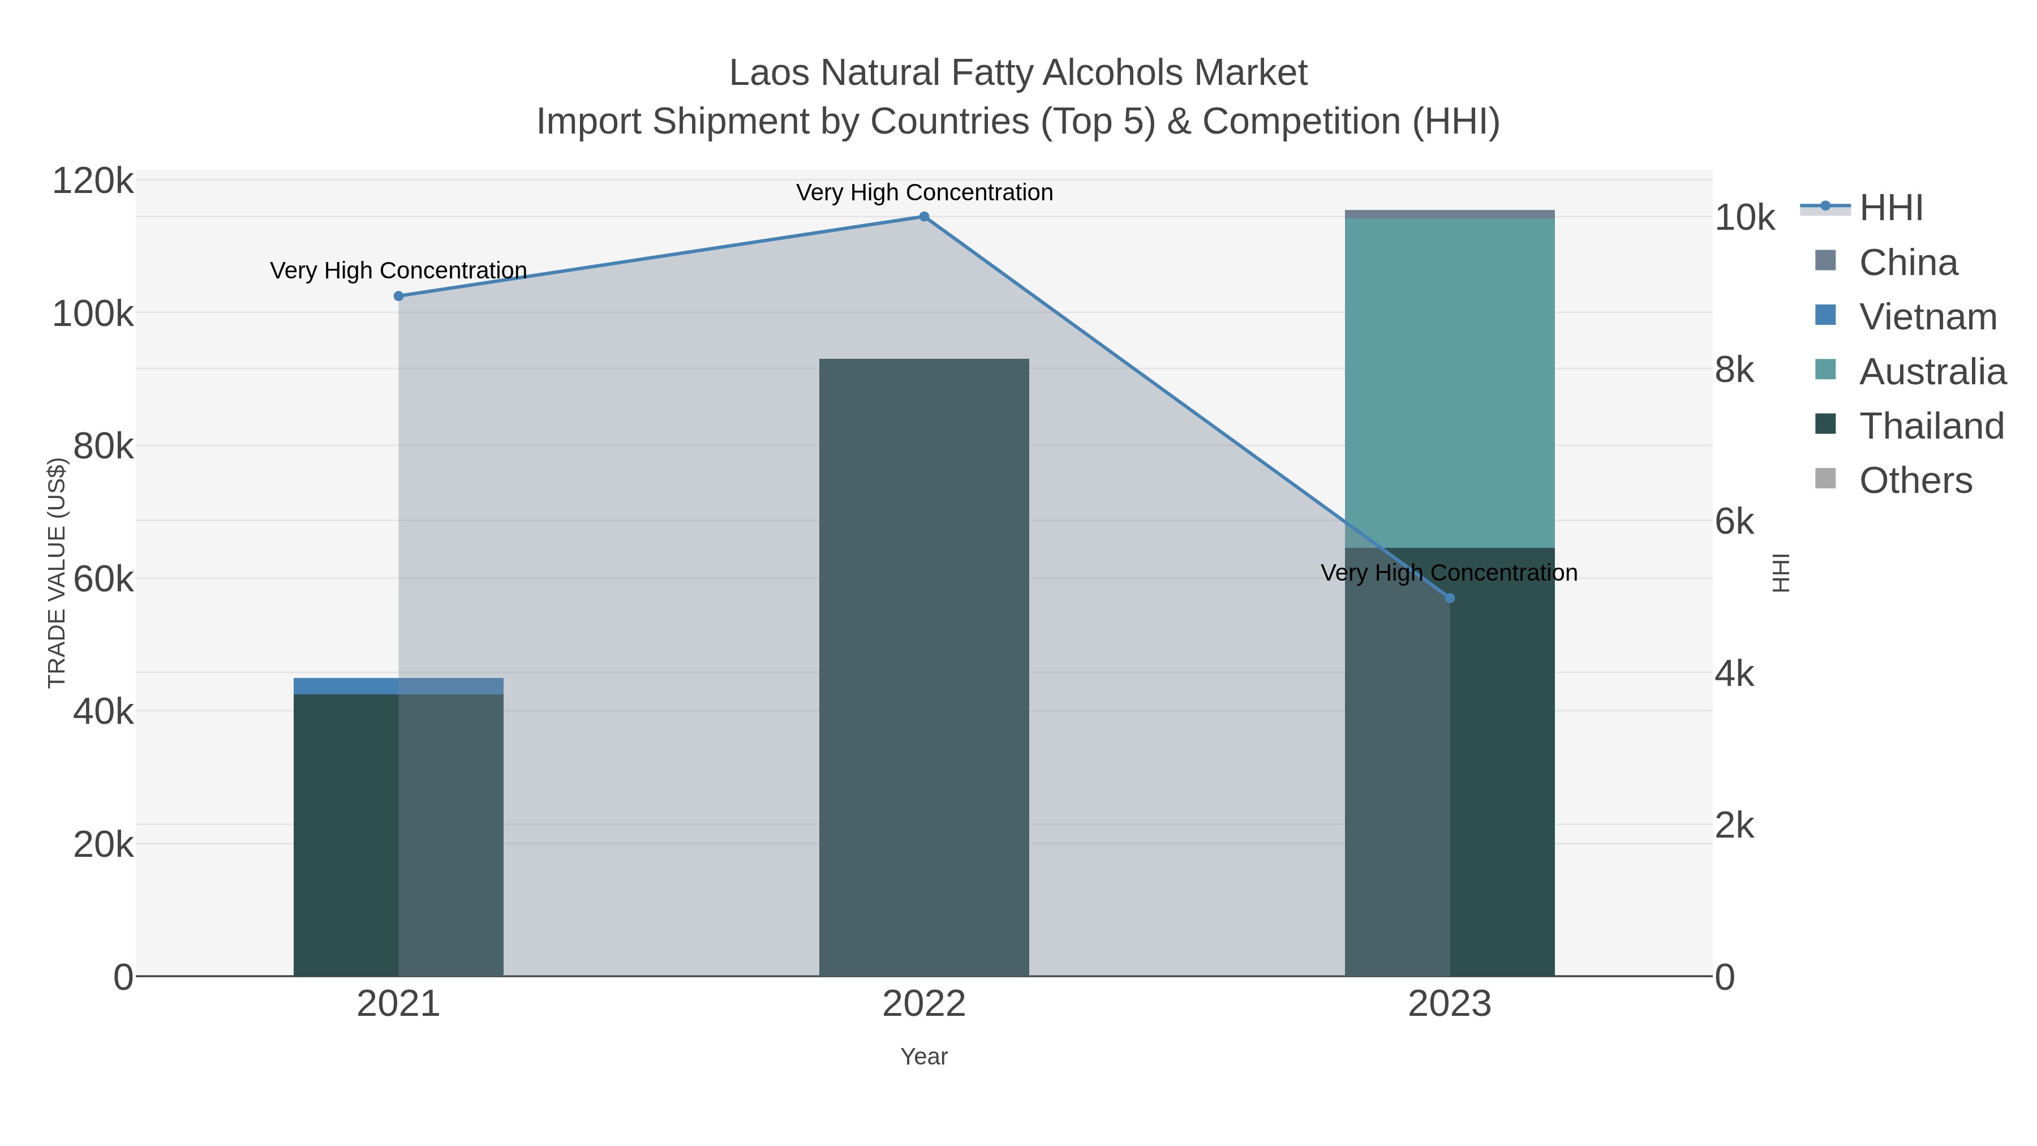
Task: Toggle the Others legend entry
Action: tap(1894, 481)
